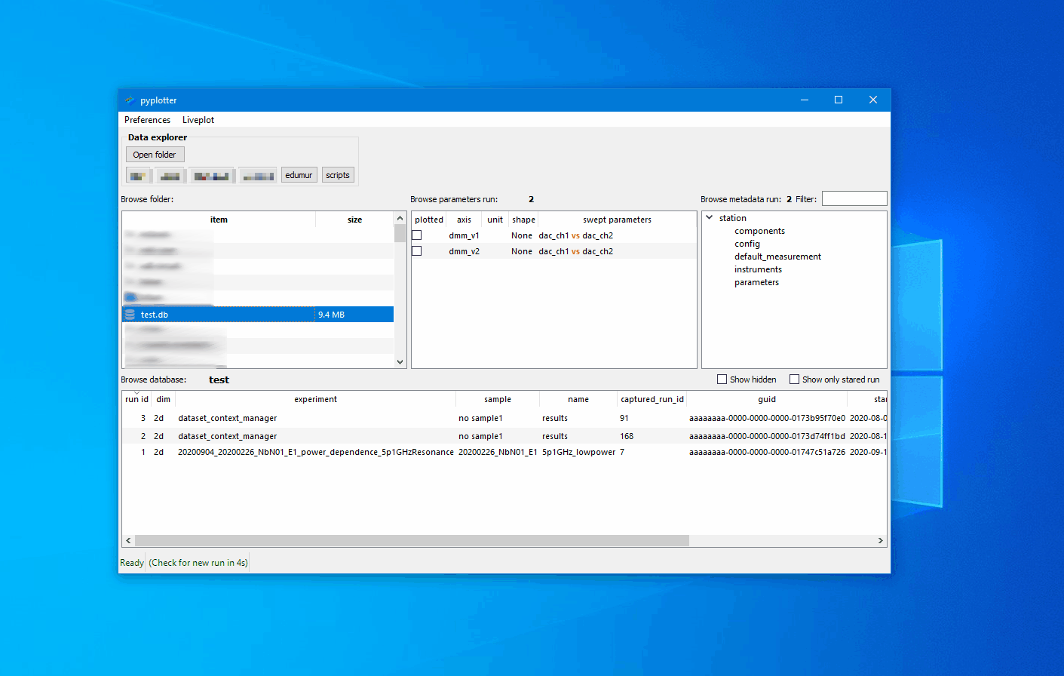Click the shape column header

click(x=523, y=220)
